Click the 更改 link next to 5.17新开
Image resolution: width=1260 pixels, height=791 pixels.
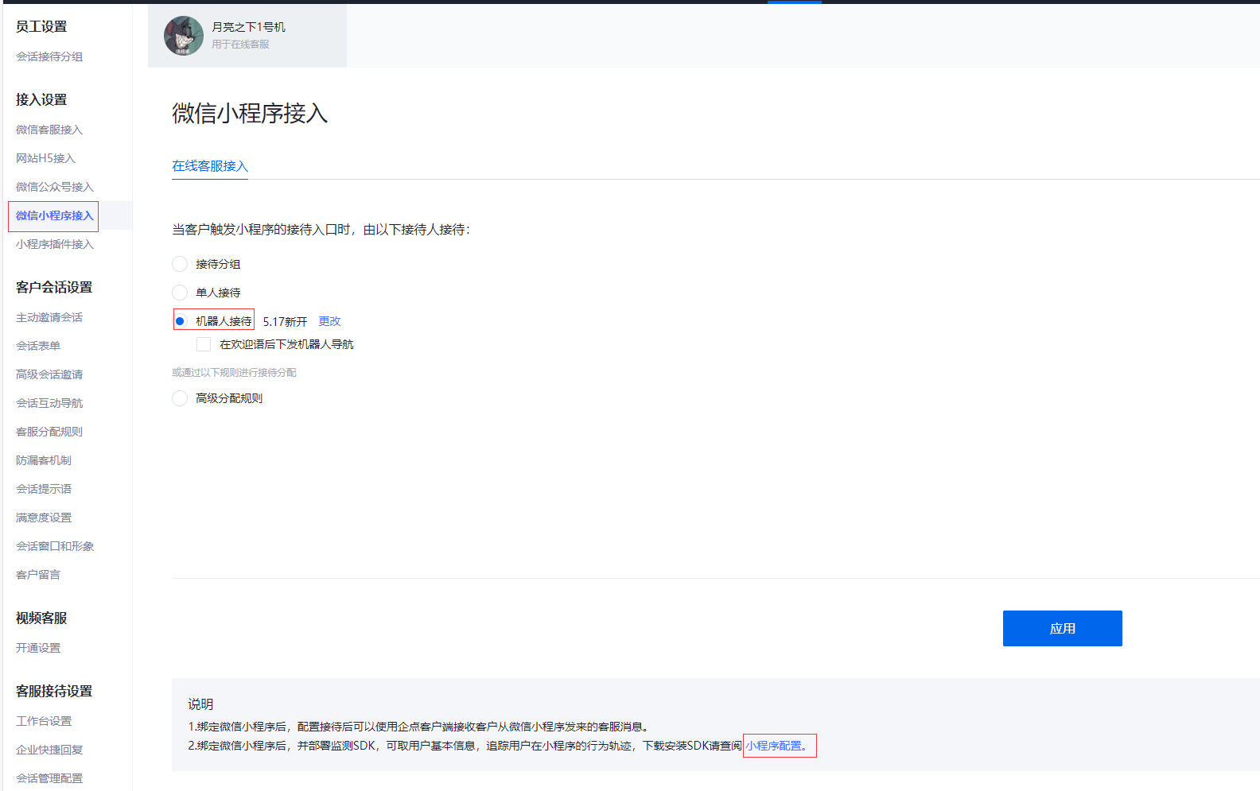(329, 321)
